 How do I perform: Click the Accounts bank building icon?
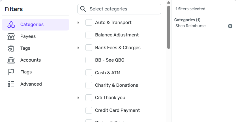pos(11,60)
